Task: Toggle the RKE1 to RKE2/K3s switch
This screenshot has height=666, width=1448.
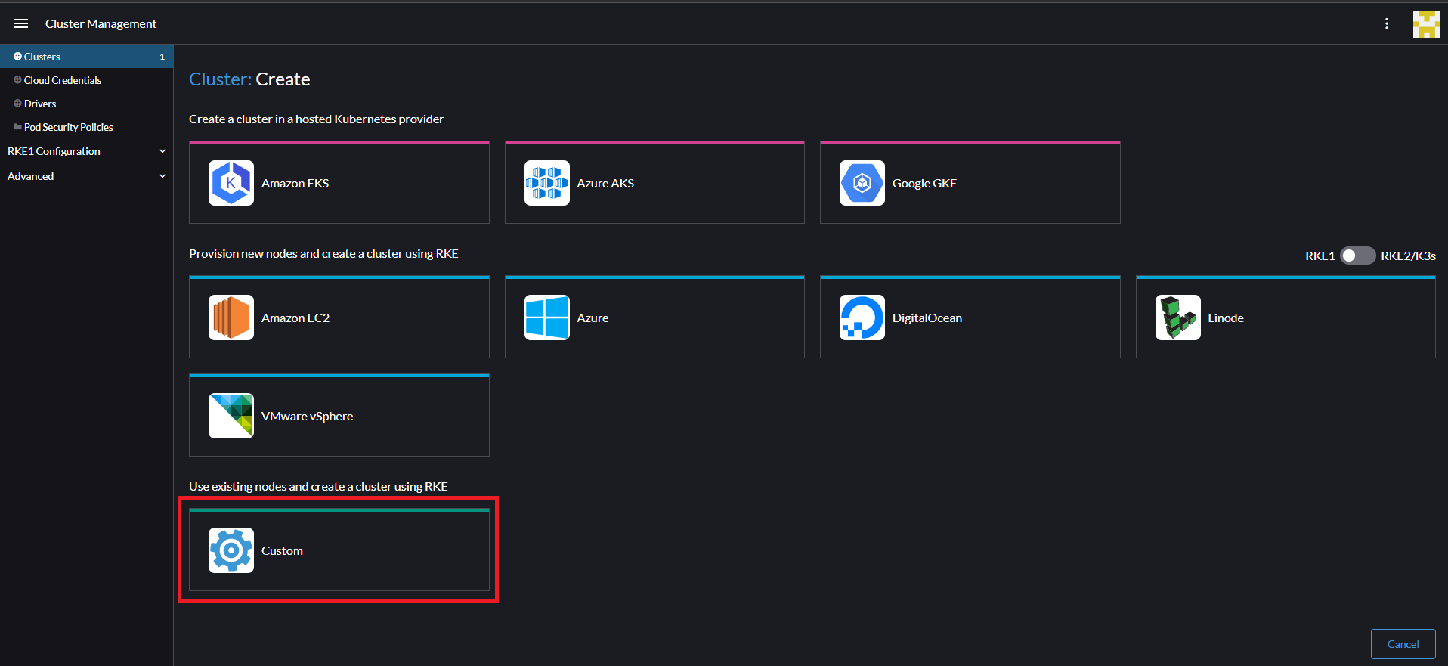Action: 1357,256
